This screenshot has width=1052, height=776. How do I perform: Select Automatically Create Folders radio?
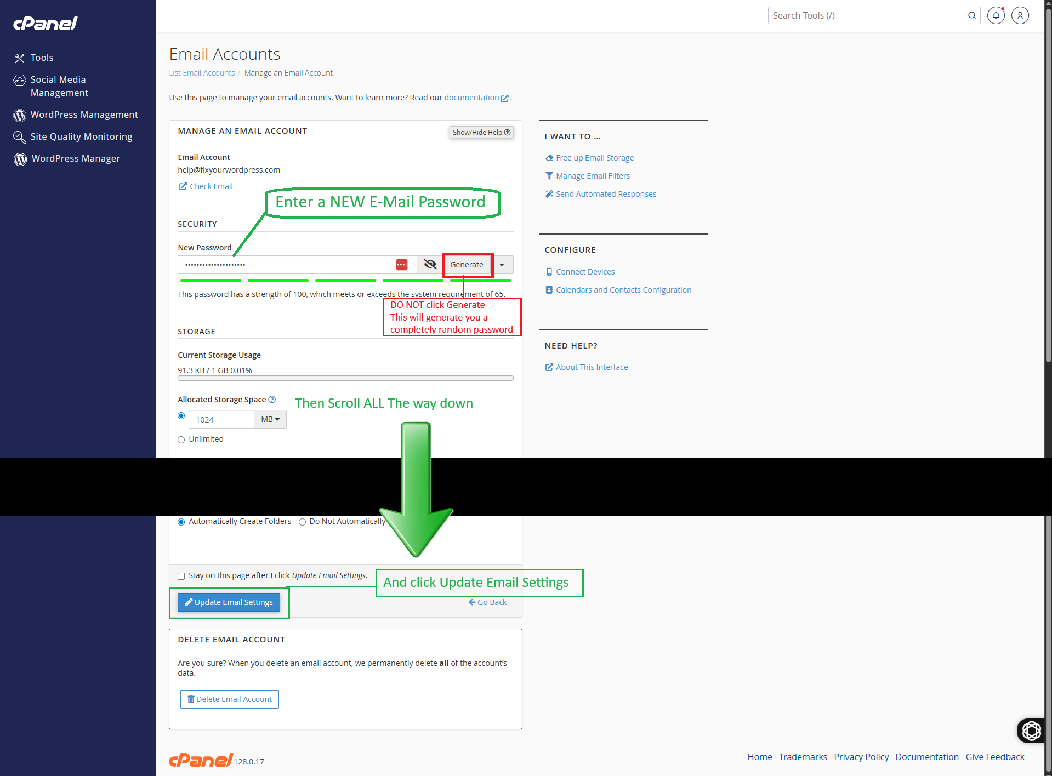(x=181, y=522)
